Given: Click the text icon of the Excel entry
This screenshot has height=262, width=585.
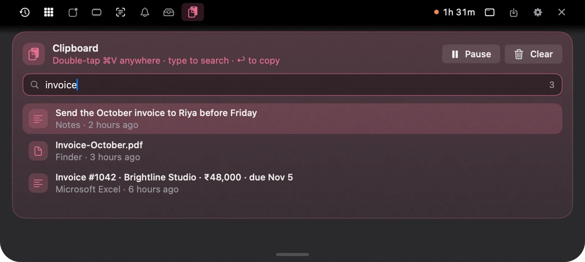Looking at the screenshot, I should click(38, 183).
